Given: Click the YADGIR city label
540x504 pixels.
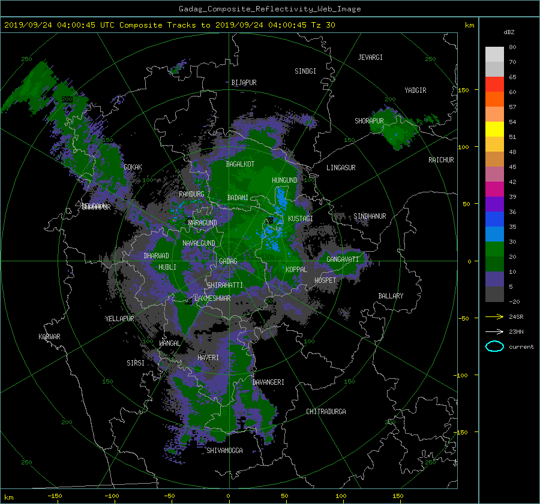Looking at the screenshot, I should [x=415, y=90].
